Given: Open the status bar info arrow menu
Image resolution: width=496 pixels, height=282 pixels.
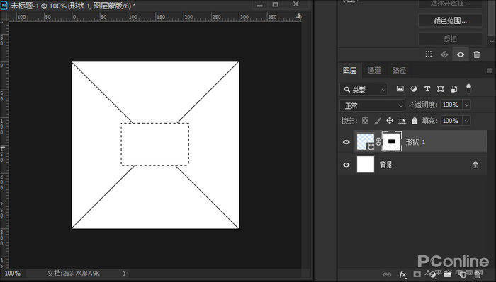Looking at the screenshot, I should (124, 274).
